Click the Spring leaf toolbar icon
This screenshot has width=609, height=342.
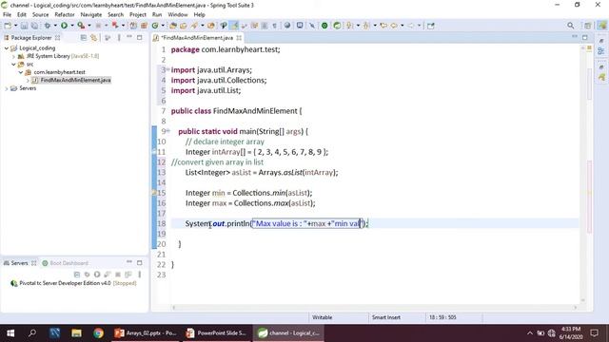point(337,26)
